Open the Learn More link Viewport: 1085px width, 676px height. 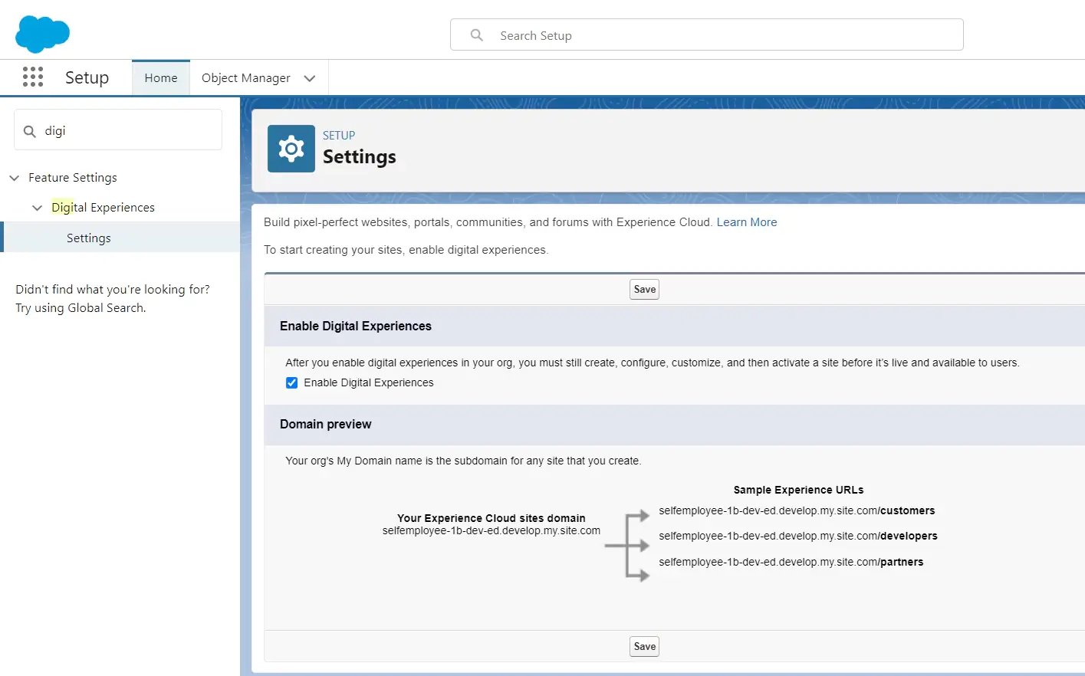click(747, 222)
